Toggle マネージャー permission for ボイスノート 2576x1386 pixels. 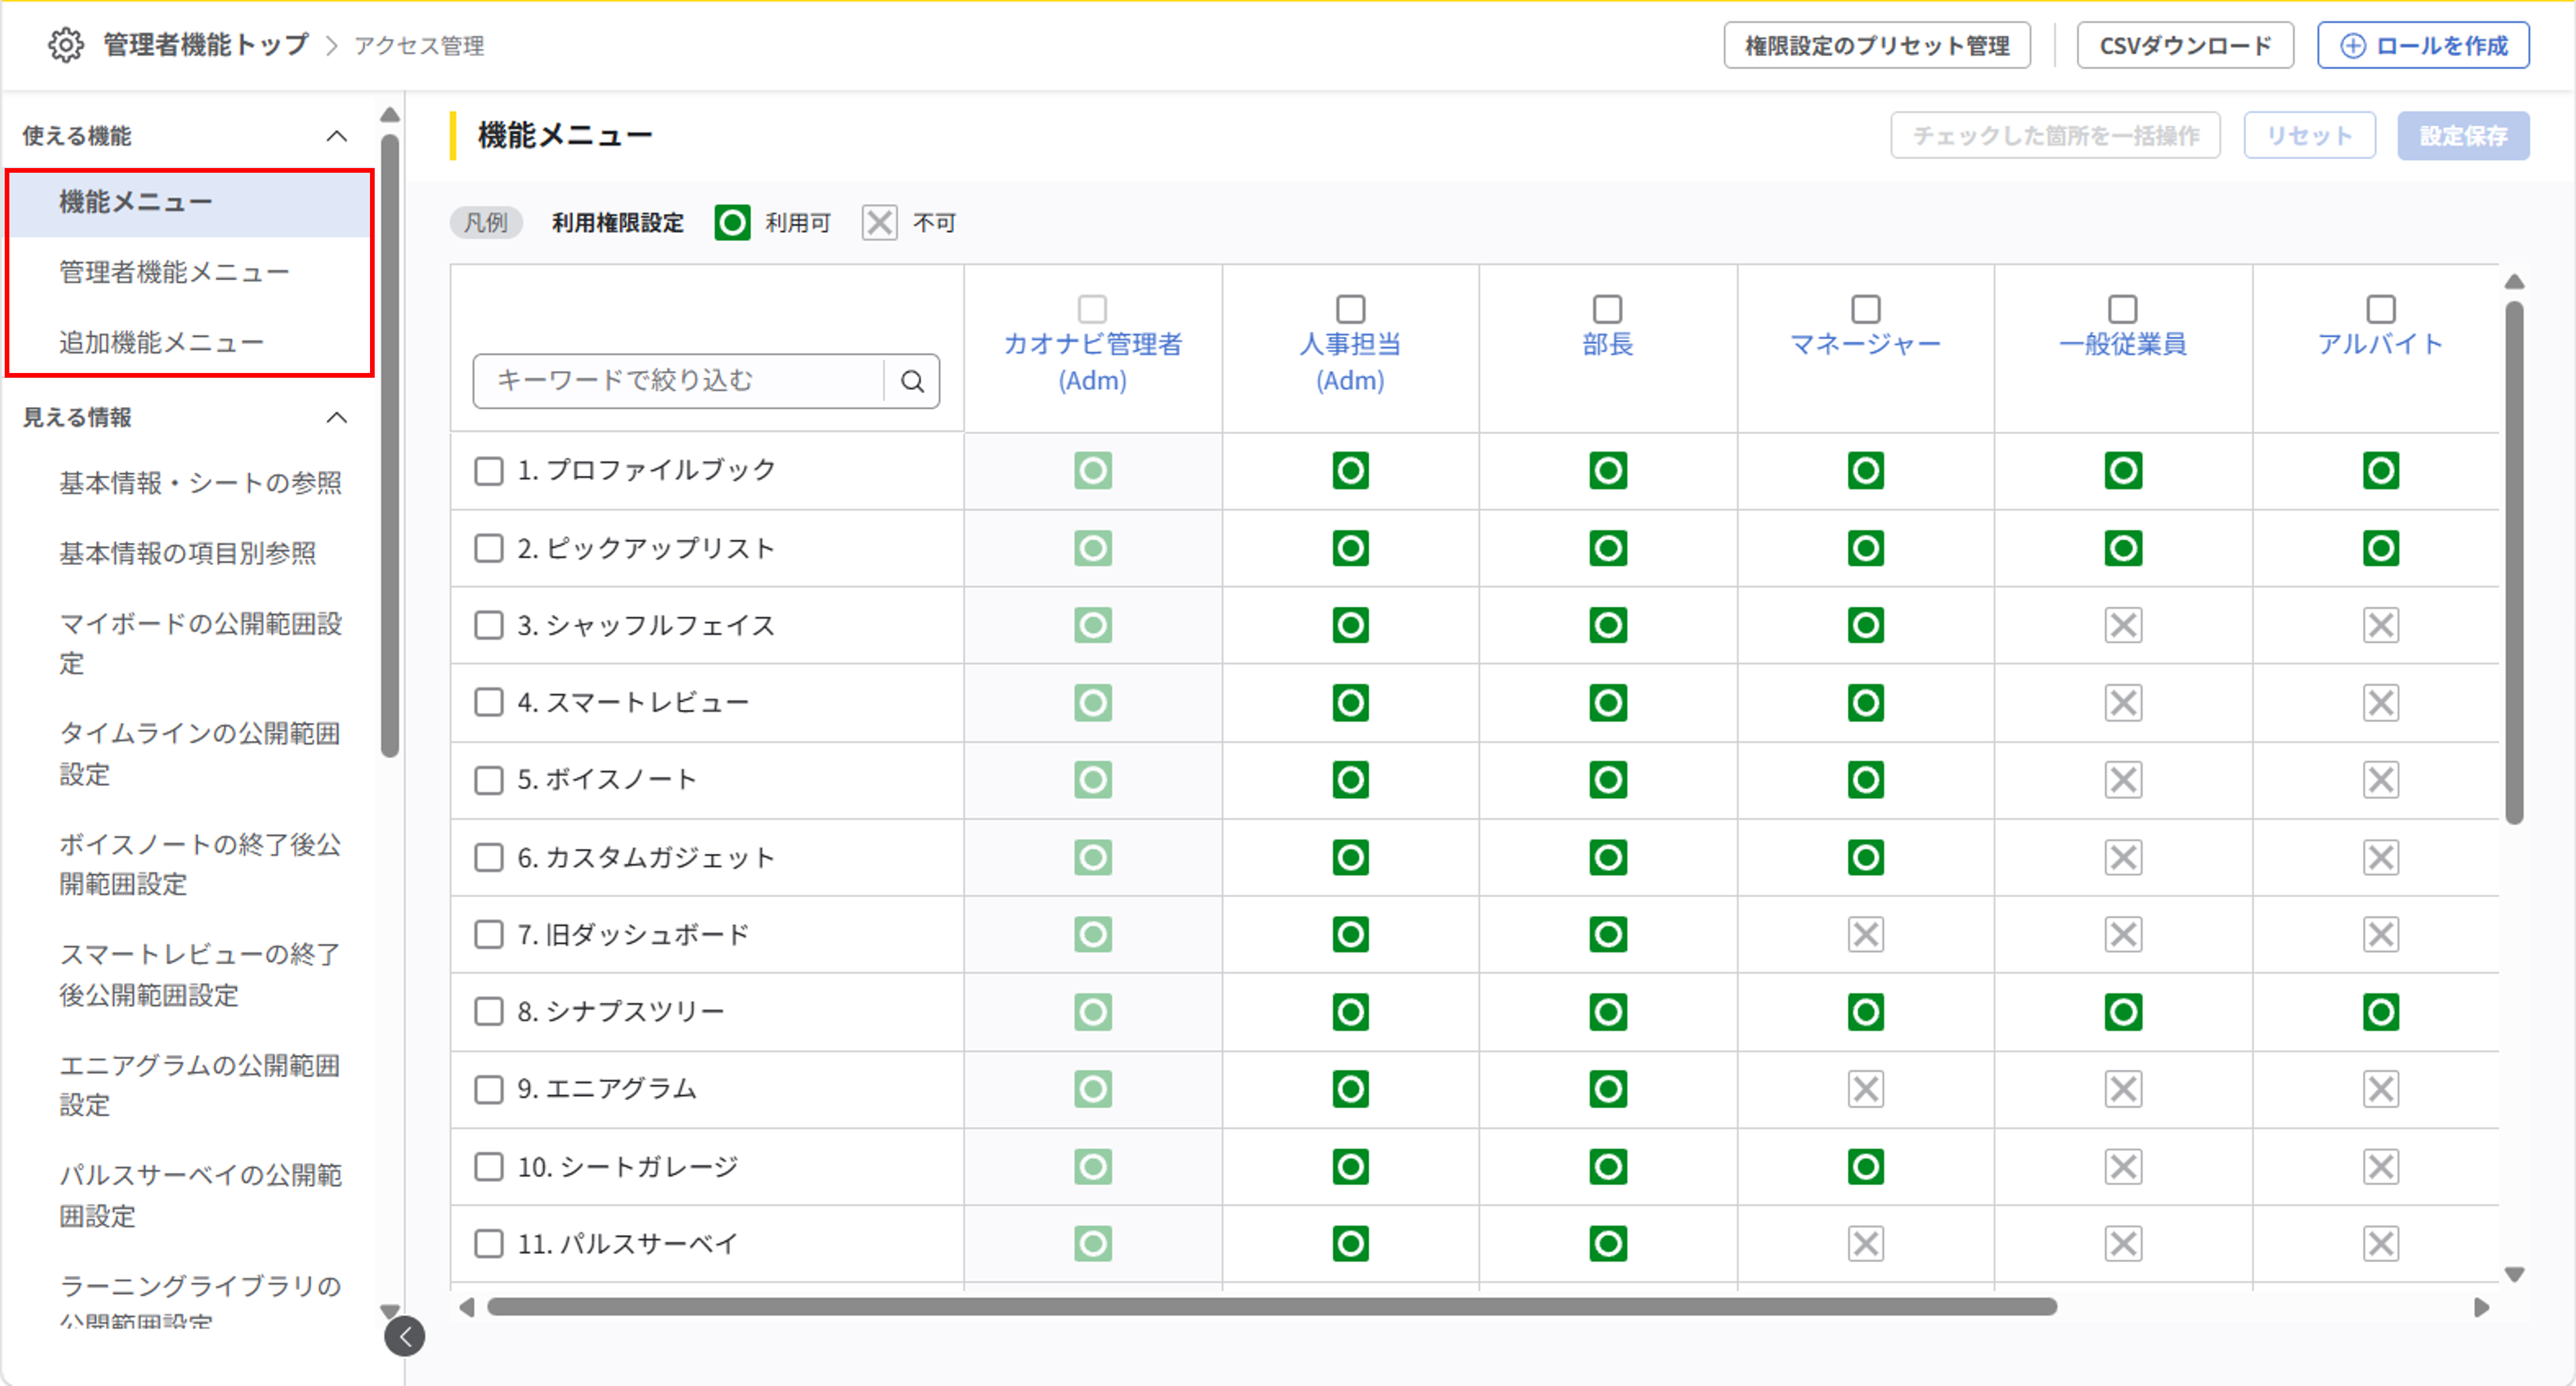pos(1866,779)
